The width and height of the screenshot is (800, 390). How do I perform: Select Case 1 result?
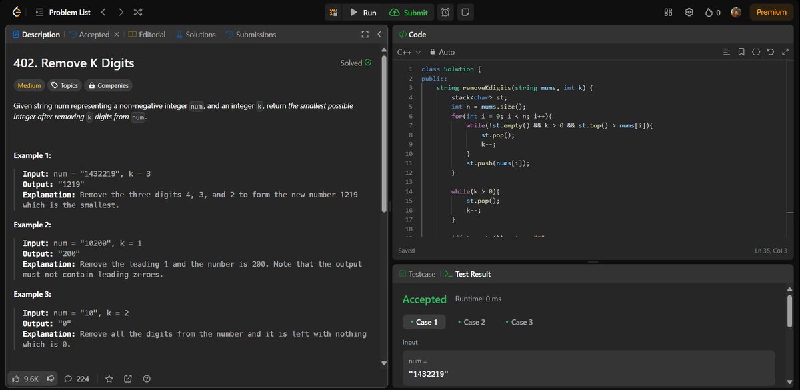(x=424, y=322)
